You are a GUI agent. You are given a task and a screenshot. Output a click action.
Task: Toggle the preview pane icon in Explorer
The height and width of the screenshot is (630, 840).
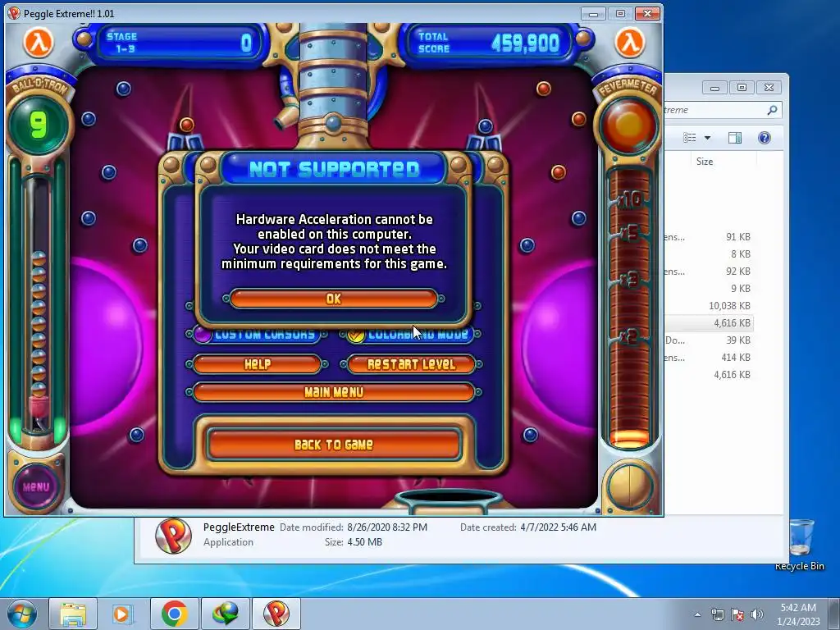click(735, 138)
